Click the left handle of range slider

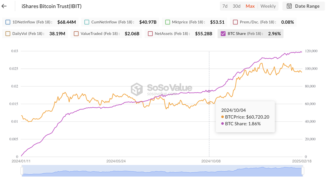[x=22, y=171]
